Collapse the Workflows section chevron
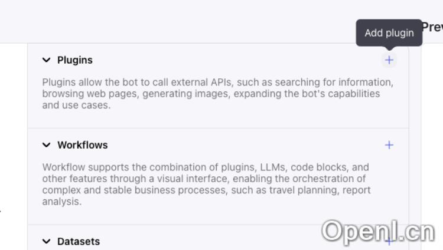 47,145
